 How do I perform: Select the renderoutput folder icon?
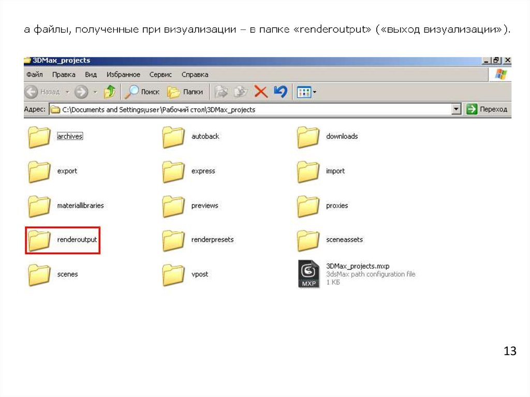pos(39,240)
